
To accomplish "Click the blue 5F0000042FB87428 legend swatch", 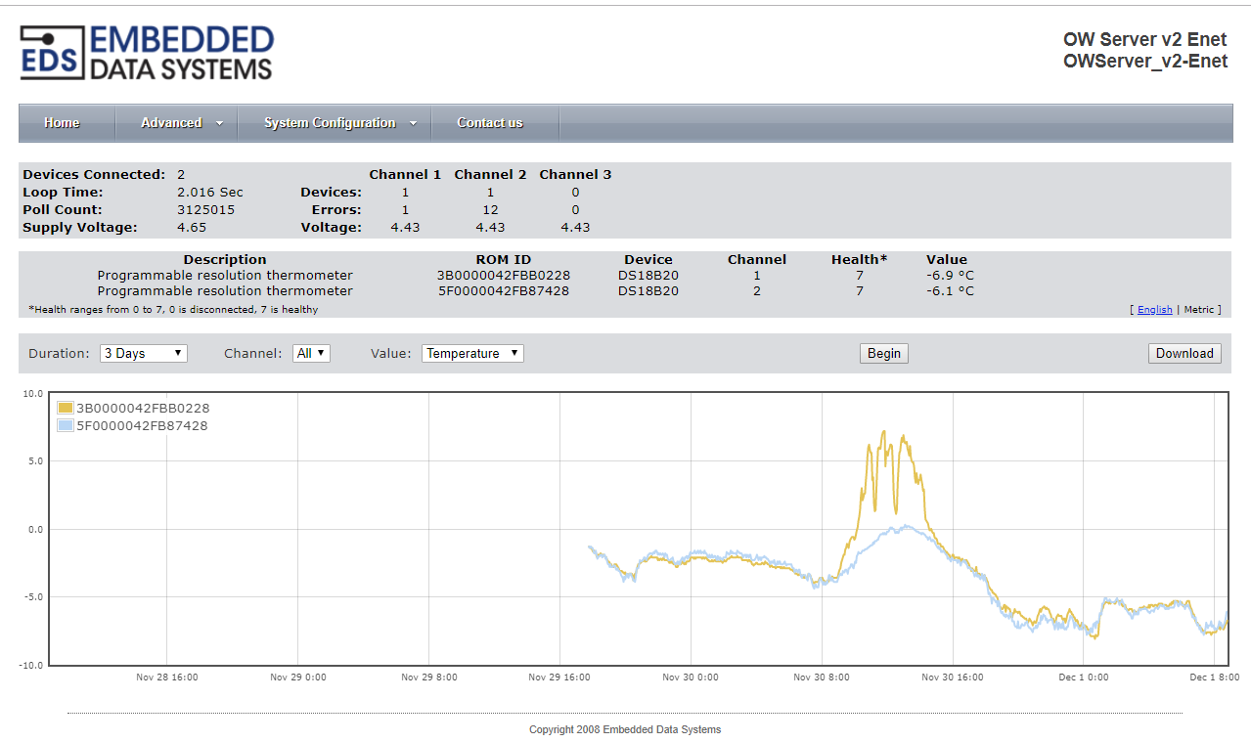I will click(x=66, y=426).
